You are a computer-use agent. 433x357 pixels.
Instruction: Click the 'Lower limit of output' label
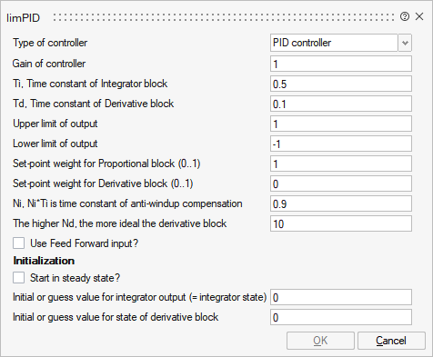coord(55,144)
